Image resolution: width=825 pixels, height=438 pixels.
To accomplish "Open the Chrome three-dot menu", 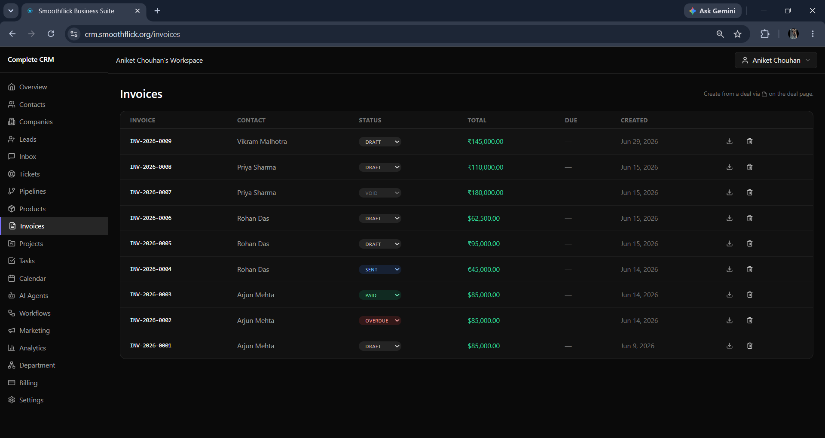I will pos(813,34).
